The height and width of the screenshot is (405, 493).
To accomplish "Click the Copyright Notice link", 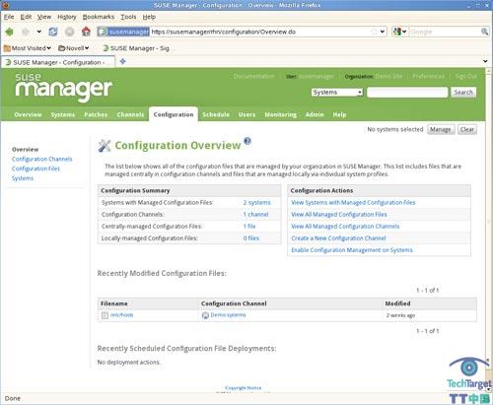I will click(x=244, y=388).
